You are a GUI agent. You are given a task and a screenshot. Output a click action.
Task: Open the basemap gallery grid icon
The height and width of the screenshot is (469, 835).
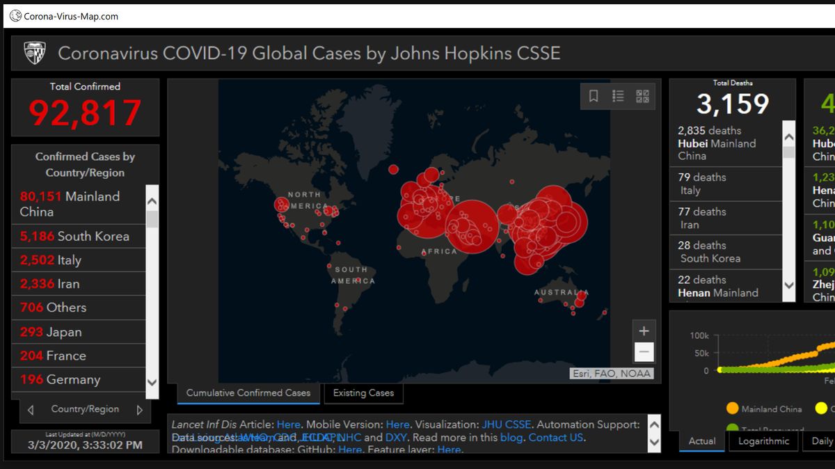[642, 97]
